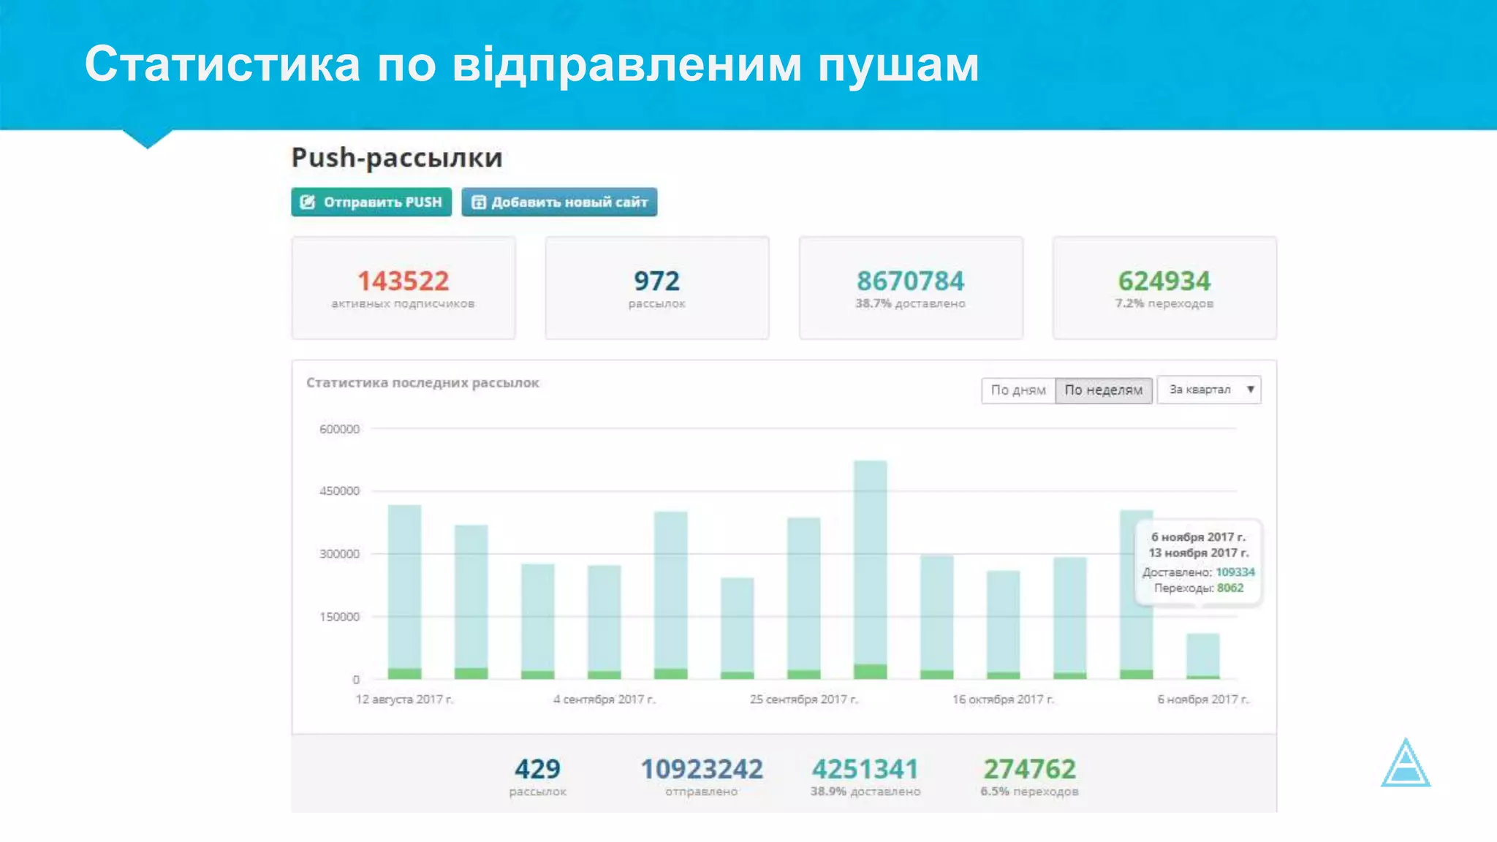
Task: Click the triangle logo in the corner
Action: tap(1406, 762)
